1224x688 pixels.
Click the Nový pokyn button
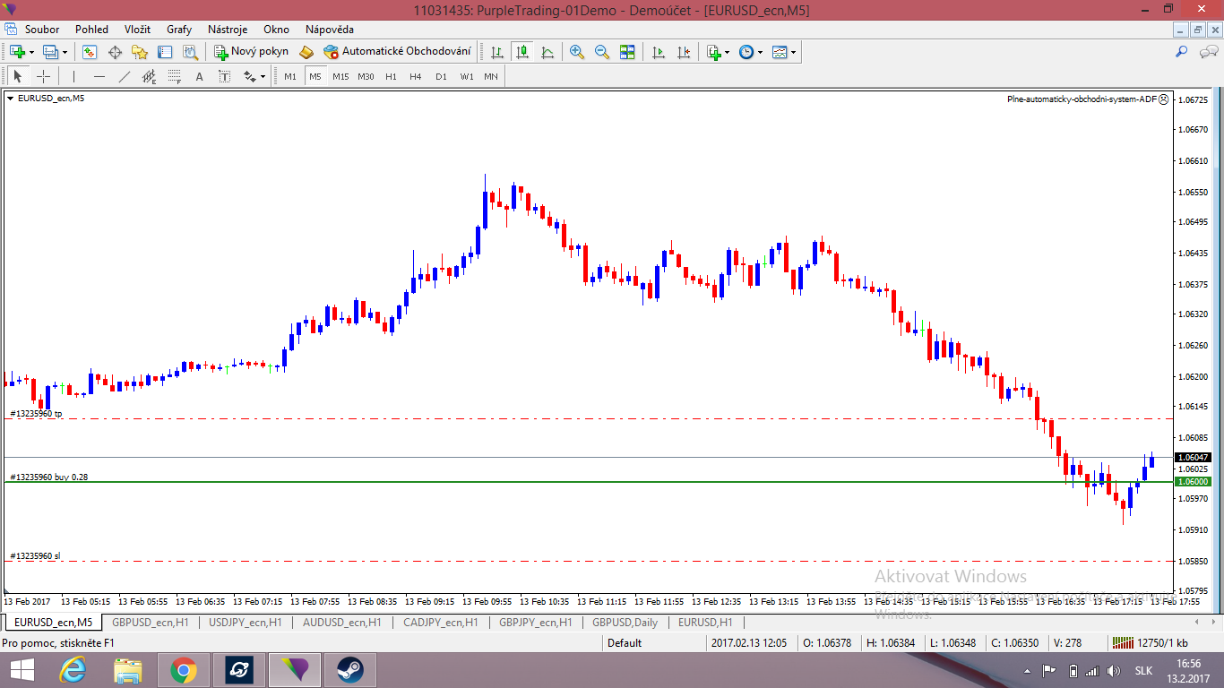(x=251, y=52)
